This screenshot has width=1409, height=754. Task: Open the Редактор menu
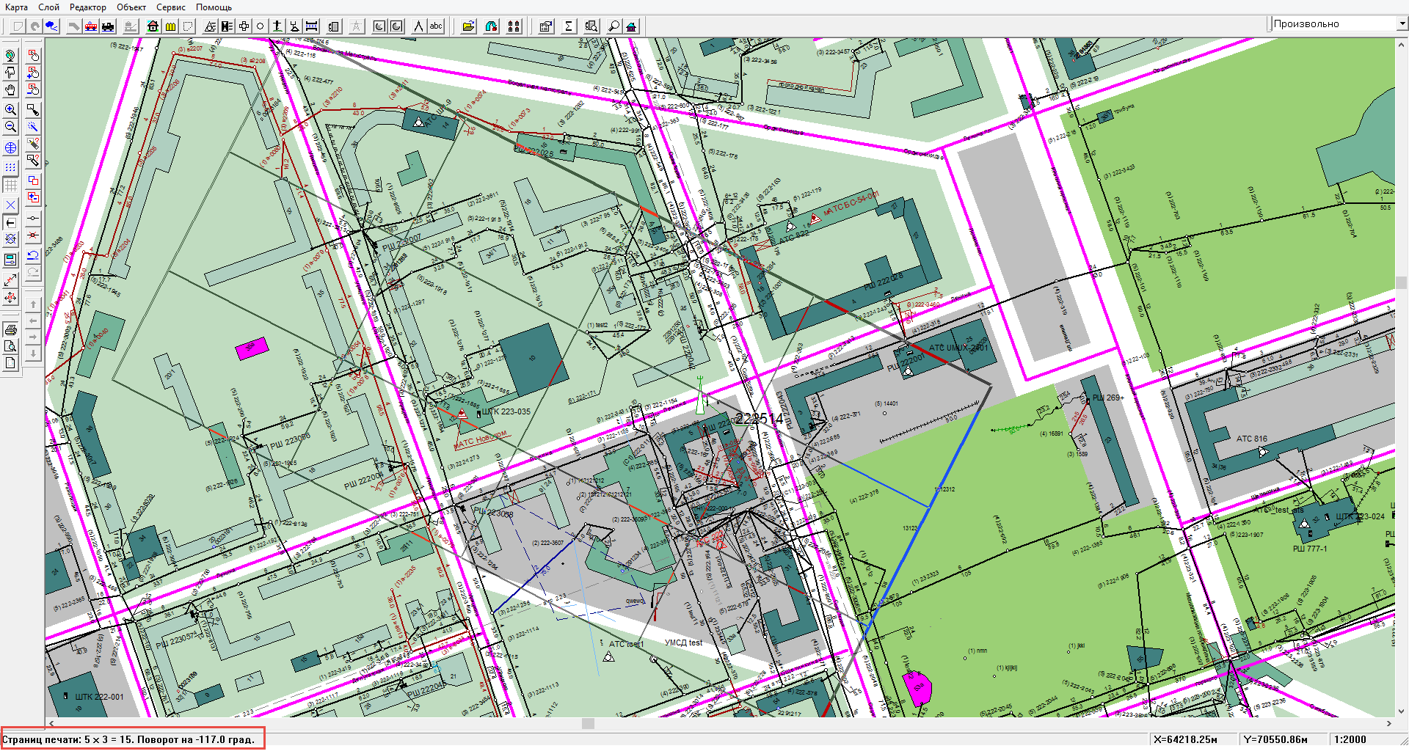click(88, 7)
